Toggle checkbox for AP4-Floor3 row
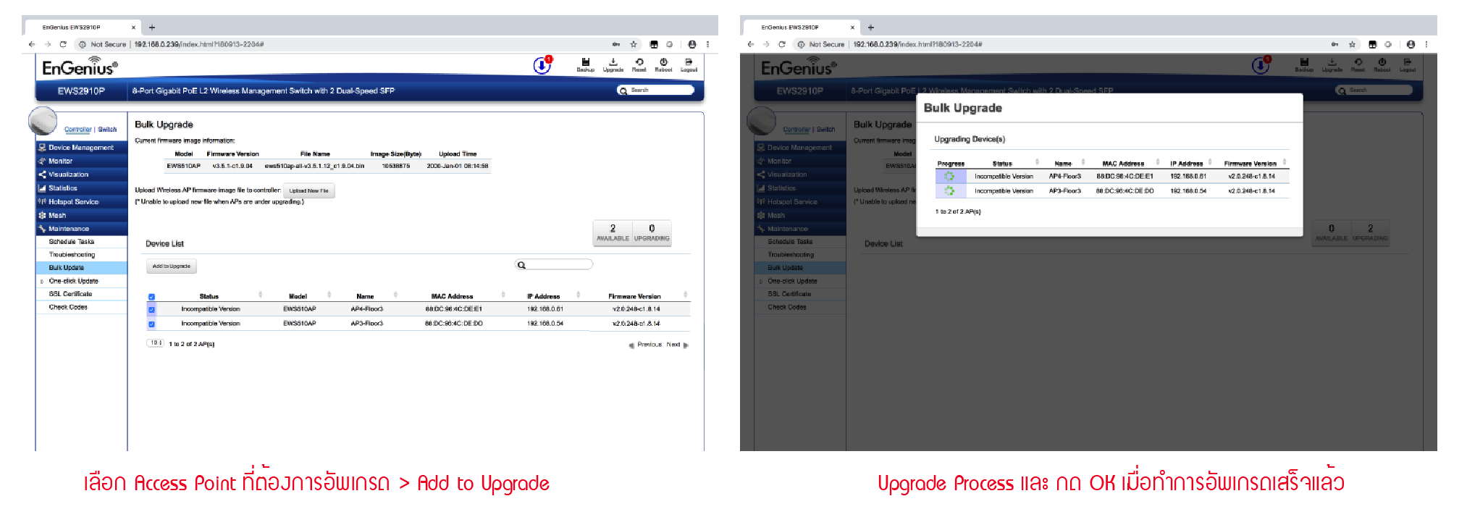 pos(151,309)
